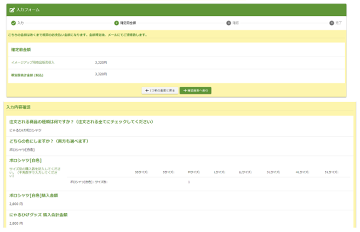This screenshot has width=360, height=232.
Task: Proceed with the green 確認画面へ進む button
Action: (195, 90)
